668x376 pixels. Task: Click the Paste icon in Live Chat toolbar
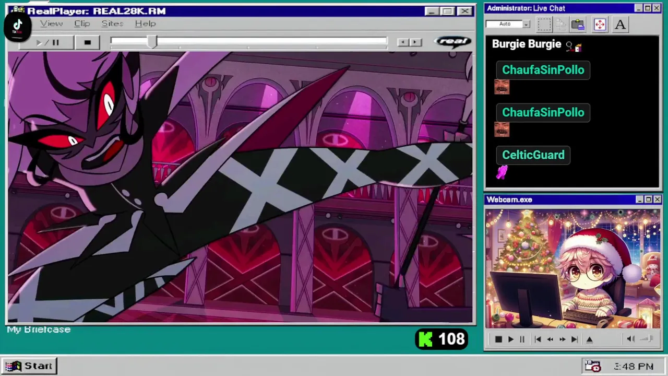point(578,25)
